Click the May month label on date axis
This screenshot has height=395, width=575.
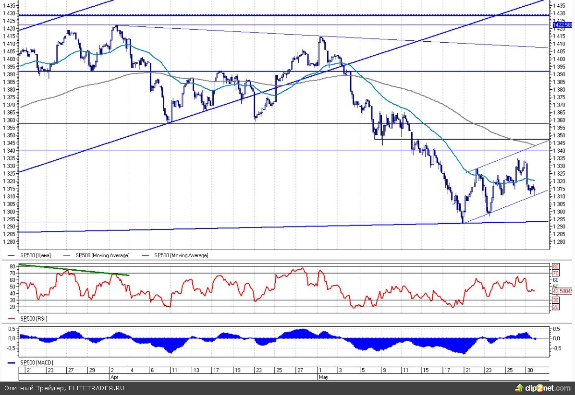point(323,377)
